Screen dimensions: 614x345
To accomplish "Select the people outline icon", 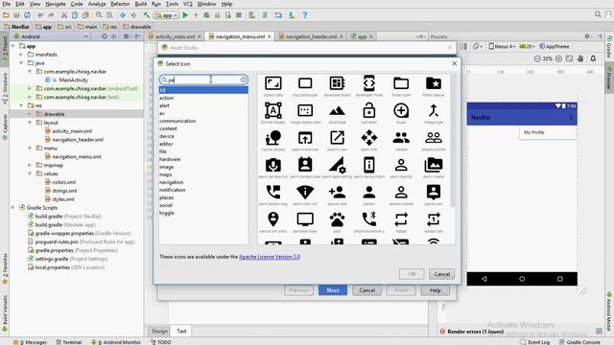I will coord(433,138).
